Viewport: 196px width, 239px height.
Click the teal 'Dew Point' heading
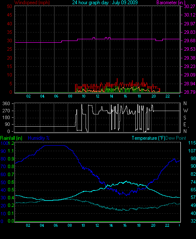pyautogui.click(x=176, y=138)
